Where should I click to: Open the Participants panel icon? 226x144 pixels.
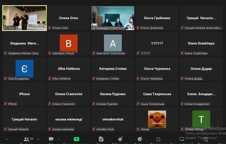[26, 139]
